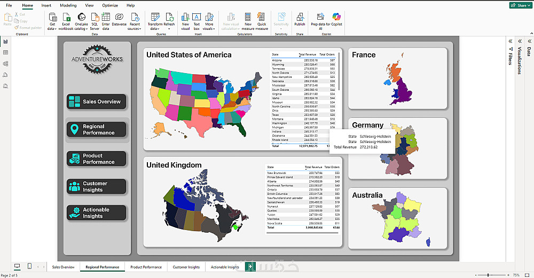Click Nova Scotia row in table
Screen dimensions: 534x278
[x=303, y=223]
